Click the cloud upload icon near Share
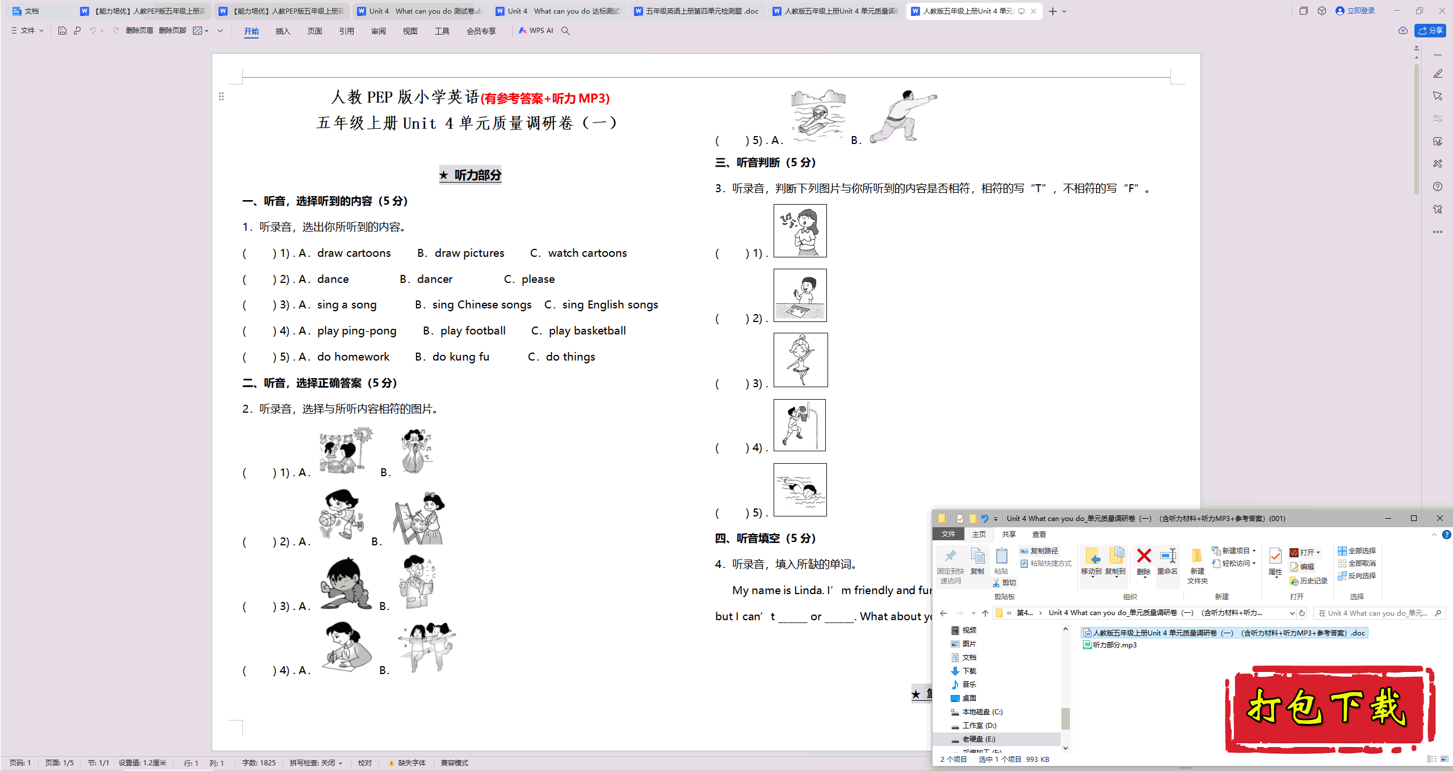This screenshot has width=1453, height=771. (1402, 31)
